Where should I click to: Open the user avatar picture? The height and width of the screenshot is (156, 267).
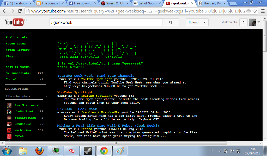(252, 22)
